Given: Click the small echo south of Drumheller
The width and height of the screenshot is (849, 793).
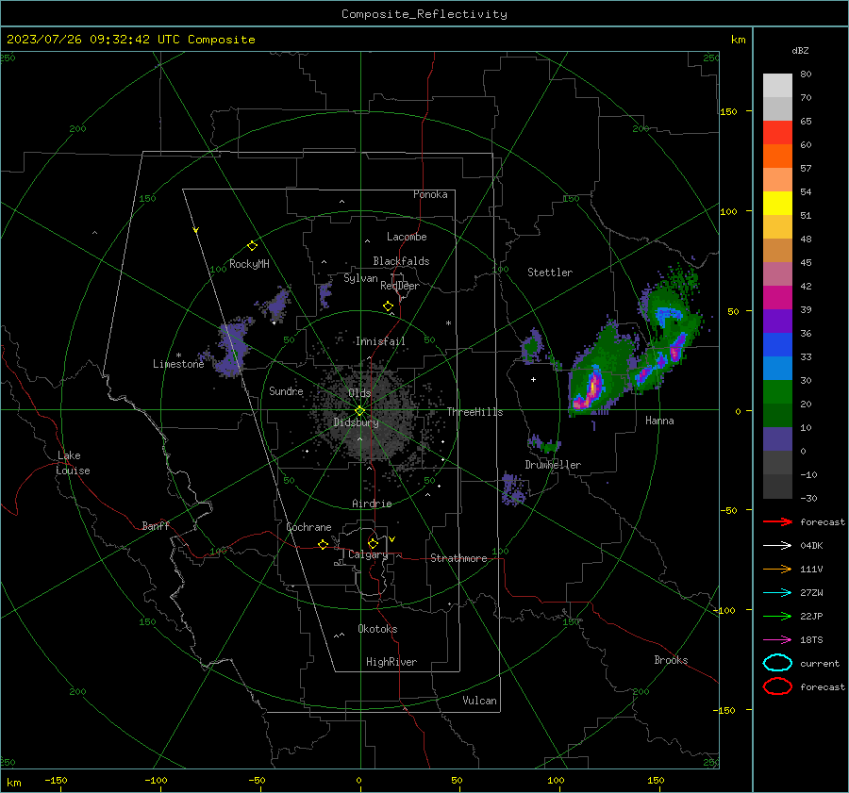Looking at the screenshot, I should click(511, 490).
